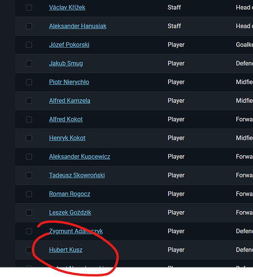
Task: Open Roman Rogocz's player page
Action: pyautogui.click(x=69, y=194)
